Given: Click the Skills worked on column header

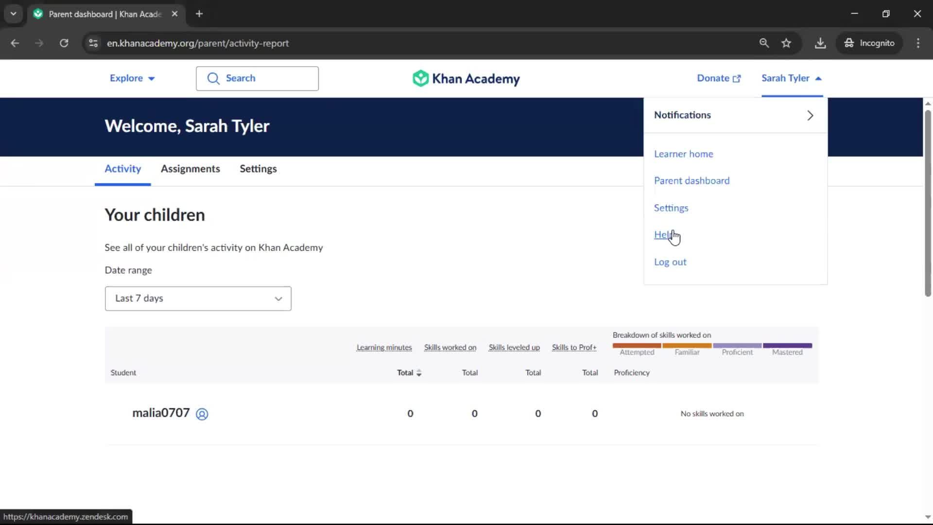Looking at the screenshot, I should pos(450,348).
